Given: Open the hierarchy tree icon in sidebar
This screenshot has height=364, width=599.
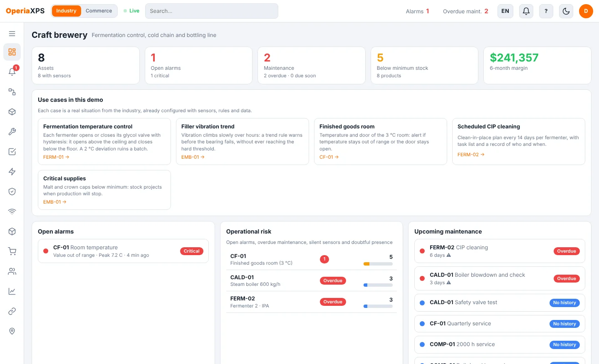Looking at the screenshot, I should tap(12, 92).
